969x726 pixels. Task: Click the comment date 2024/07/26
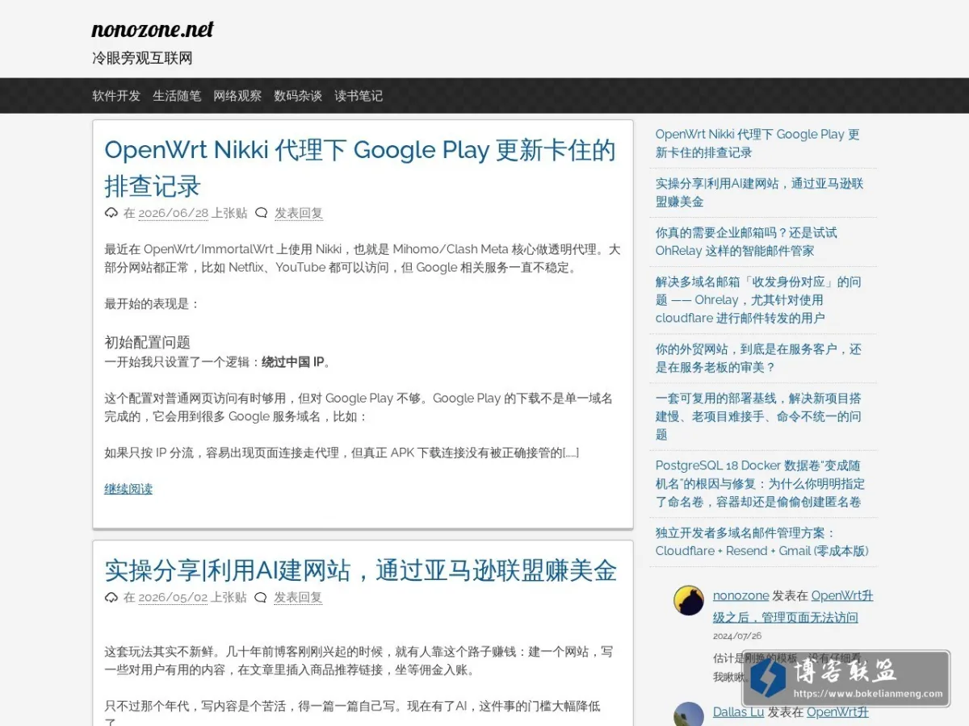[737, 636]
